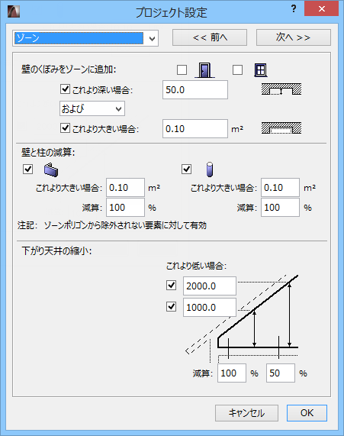The height and width of the screenshot is (436, 344).
Task: Click the recess area field showing 0.10
Action: (195, 129)
